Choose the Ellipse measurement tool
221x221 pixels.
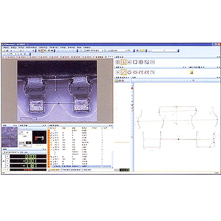(135, 72)
